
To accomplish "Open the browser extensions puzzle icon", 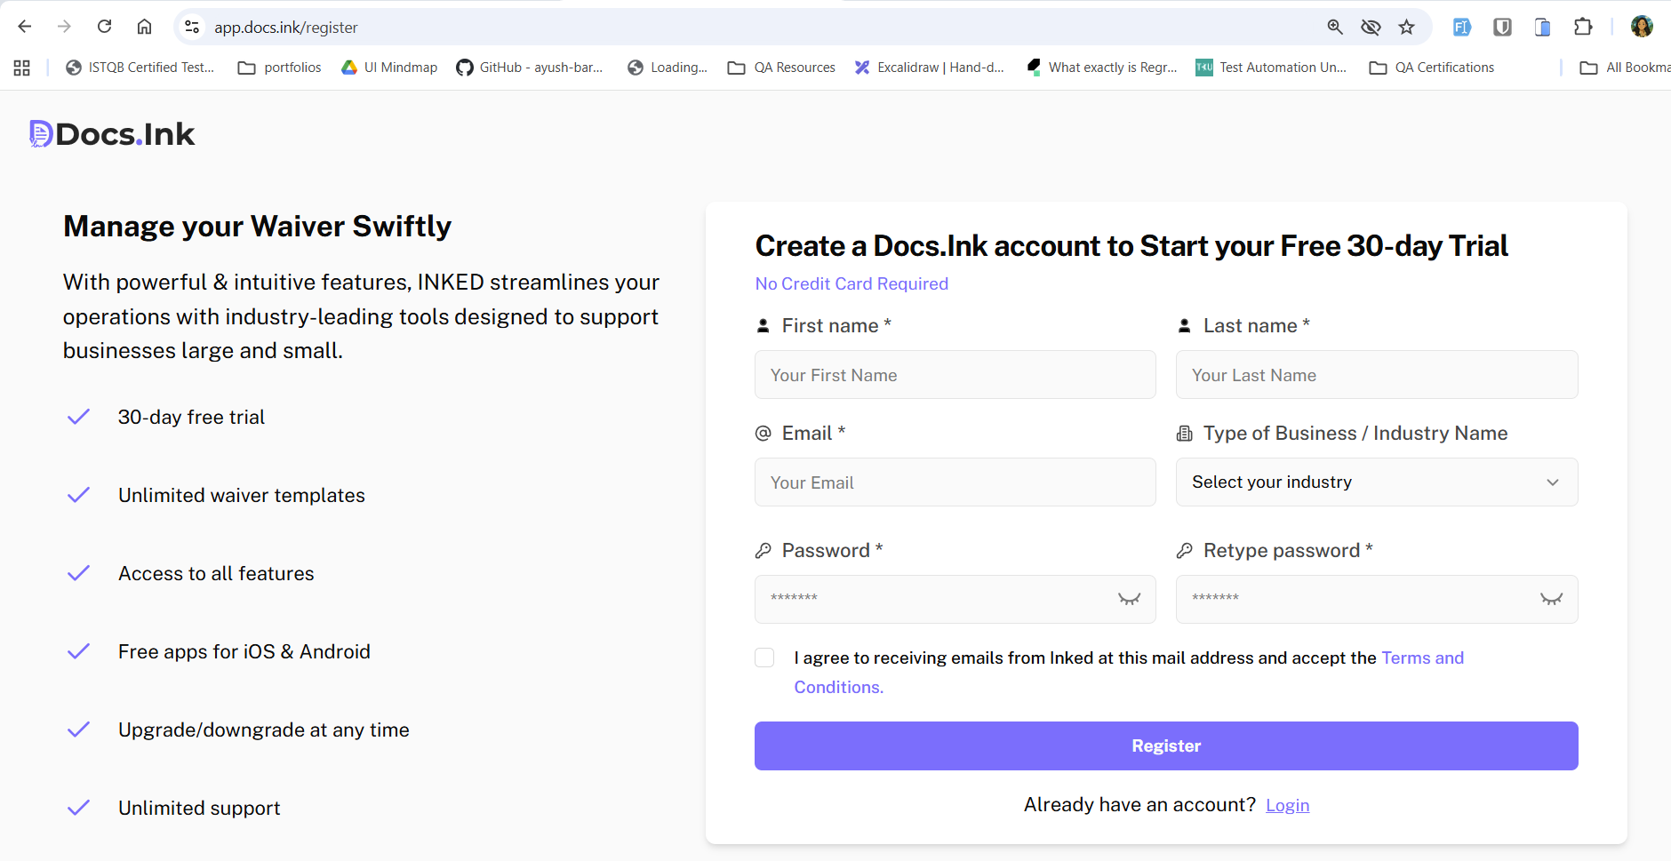I will click(x=1583, y=27).
